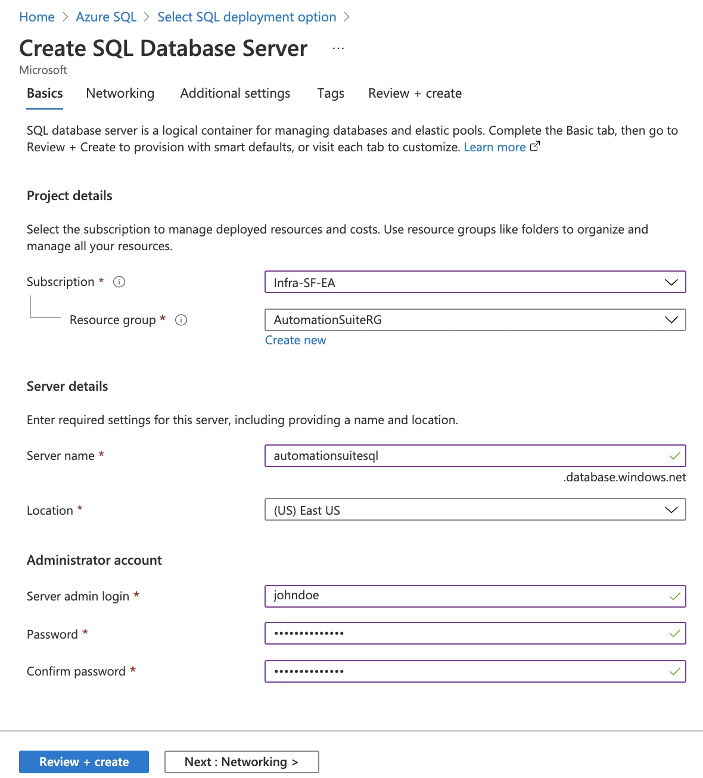Go to the Tags tab

(x=331, y=94)
